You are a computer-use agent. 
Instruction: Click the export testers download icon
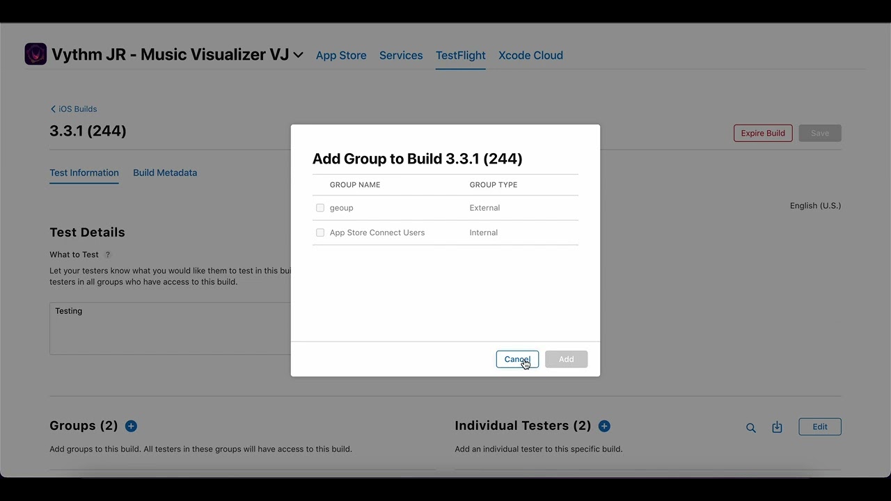coord(777,427)
